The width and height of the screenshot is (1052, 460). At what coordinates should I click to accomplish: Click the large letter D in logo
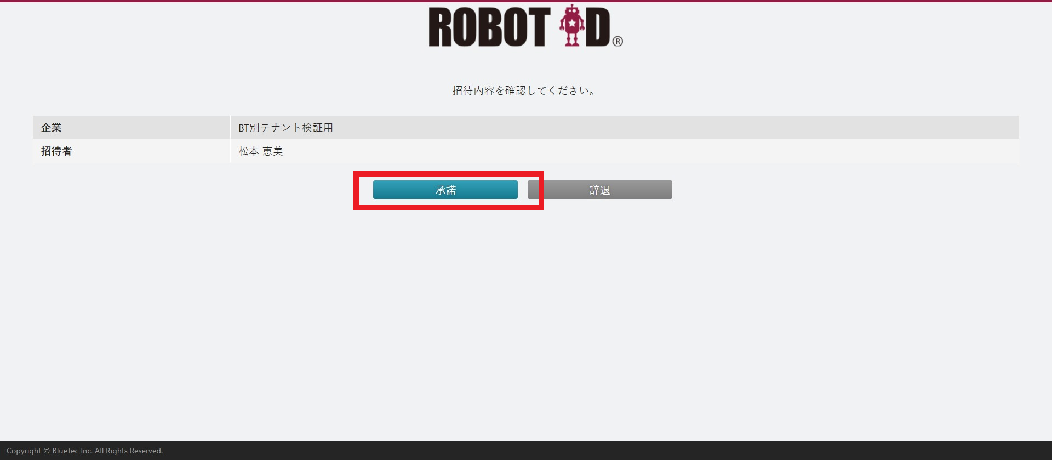(597, 27)
